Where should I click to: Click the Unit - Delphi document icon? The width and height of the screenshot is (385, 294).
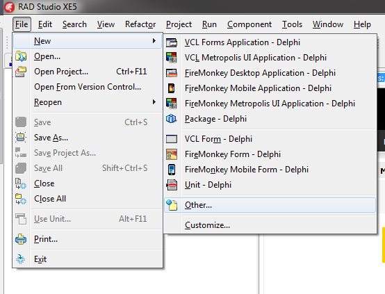click(172, 185)
